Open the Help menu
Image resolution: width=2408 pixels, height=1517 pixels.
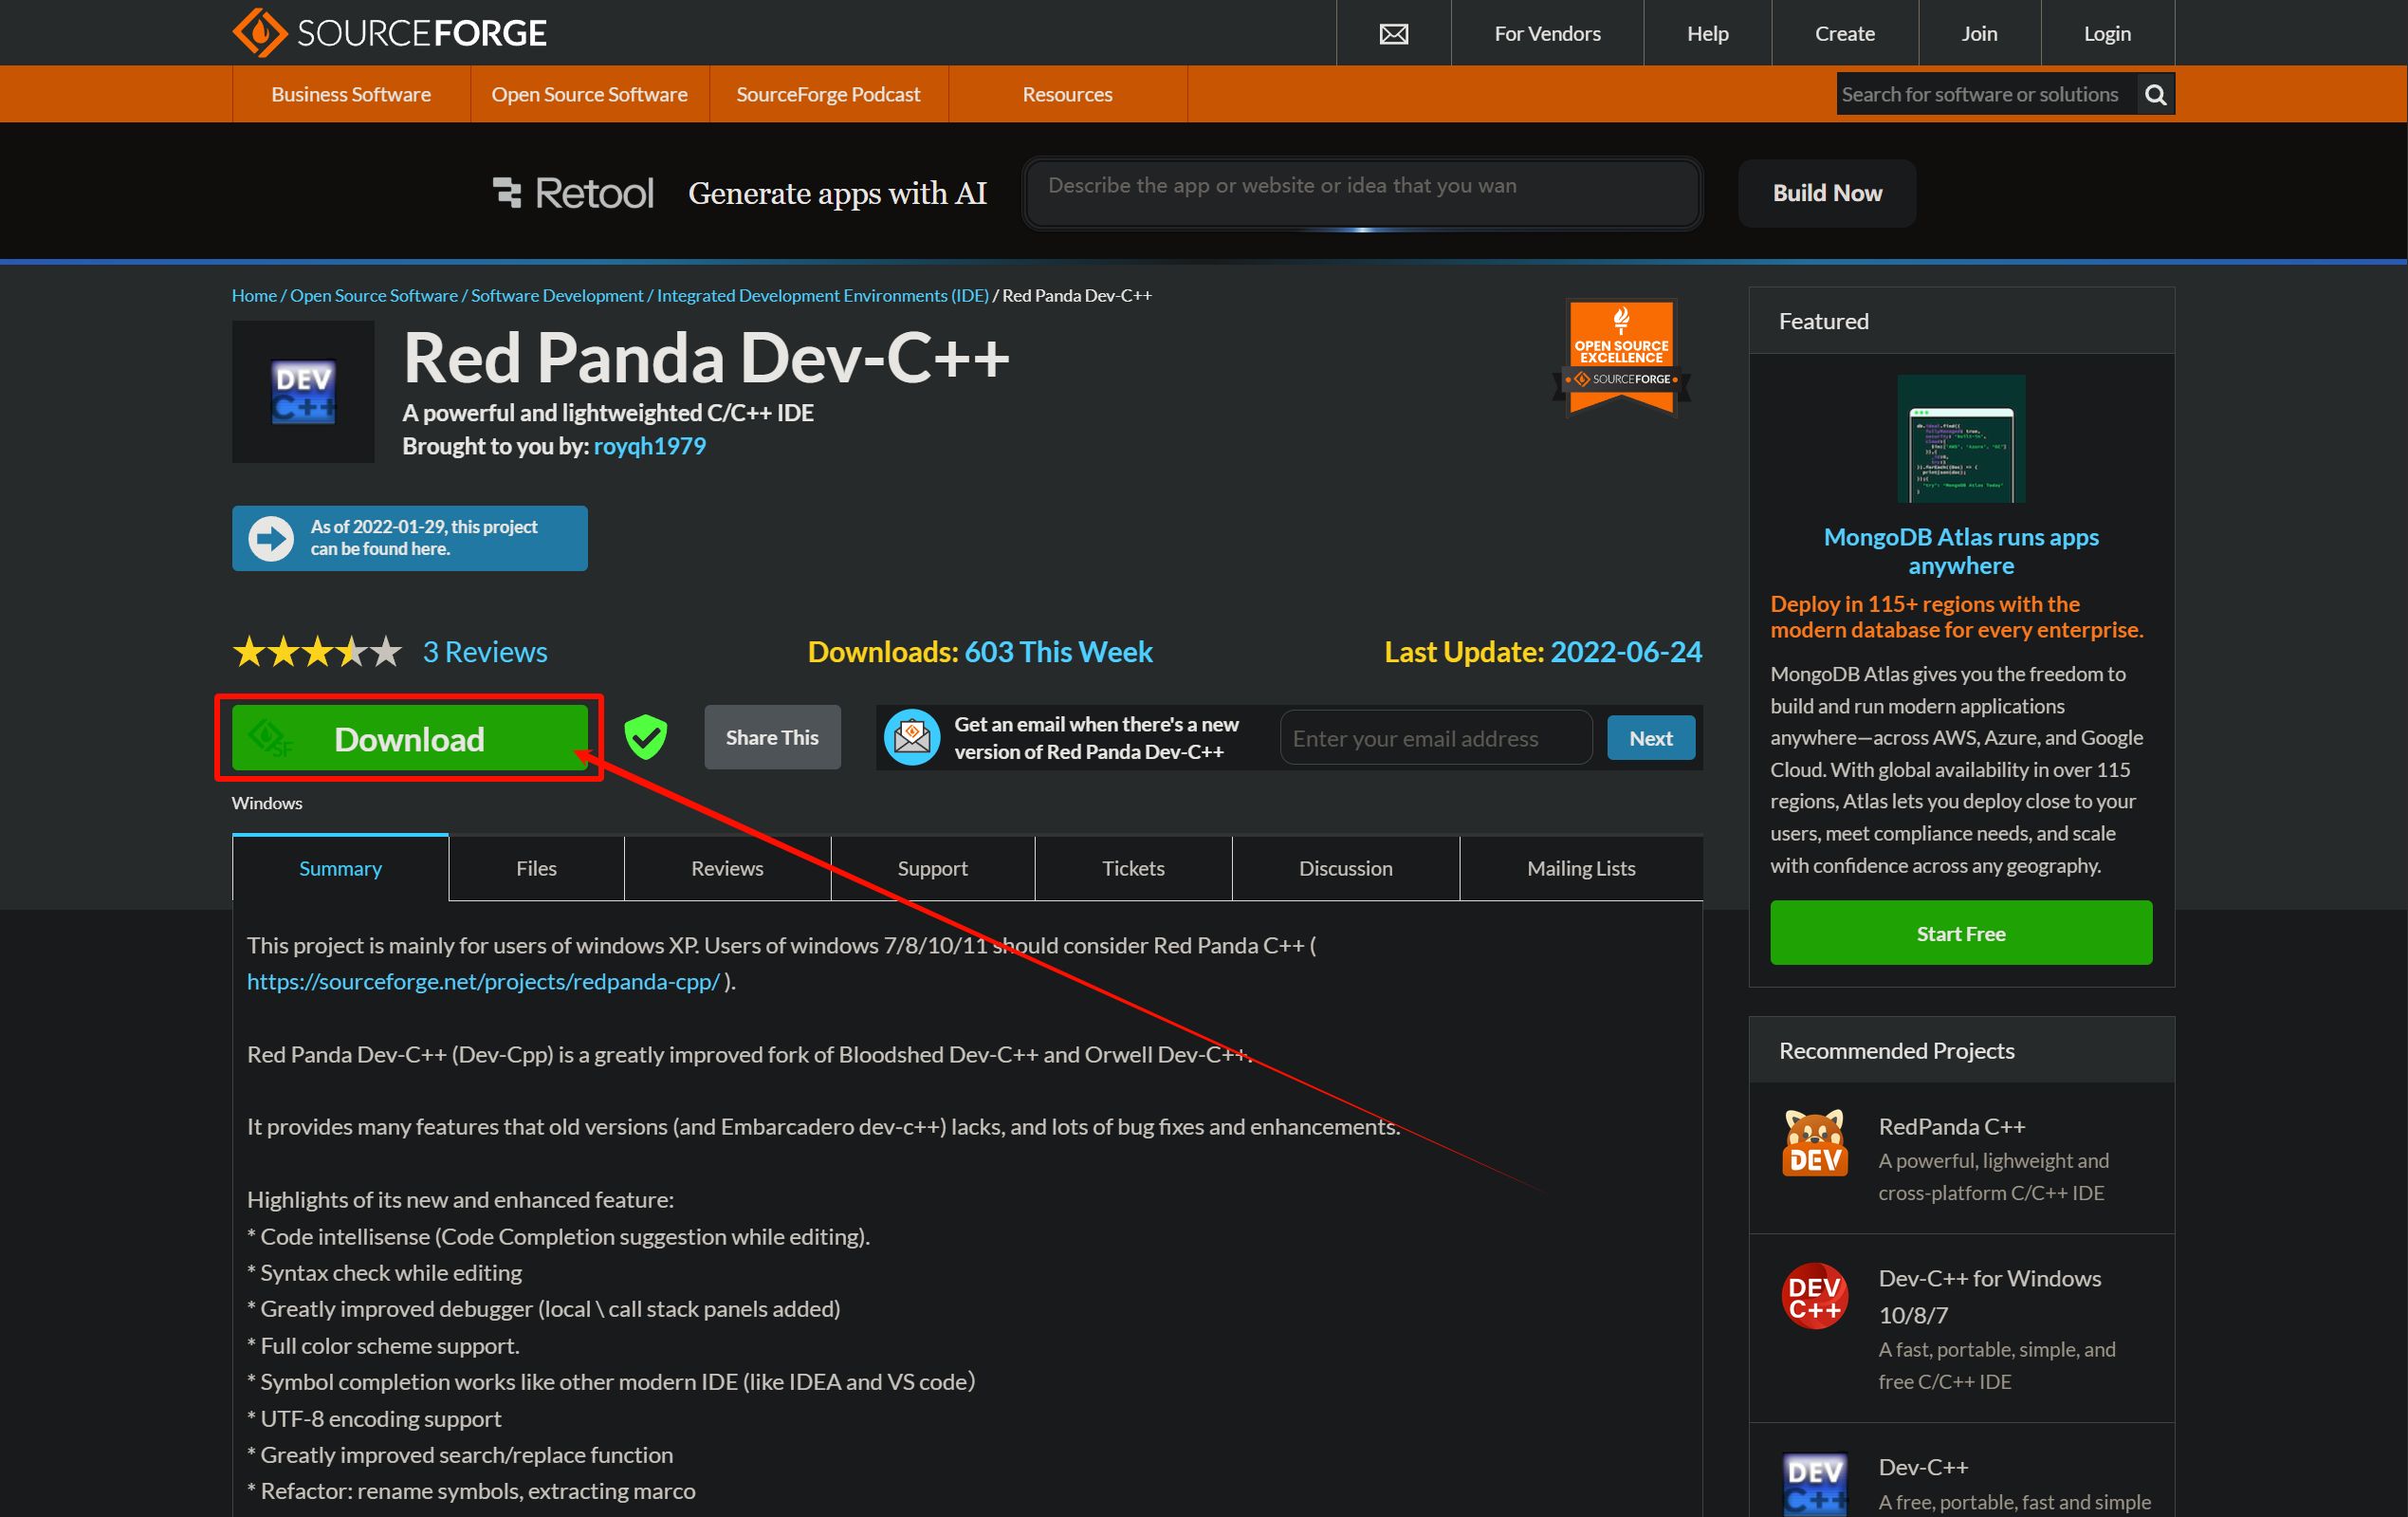(1707, 34)
